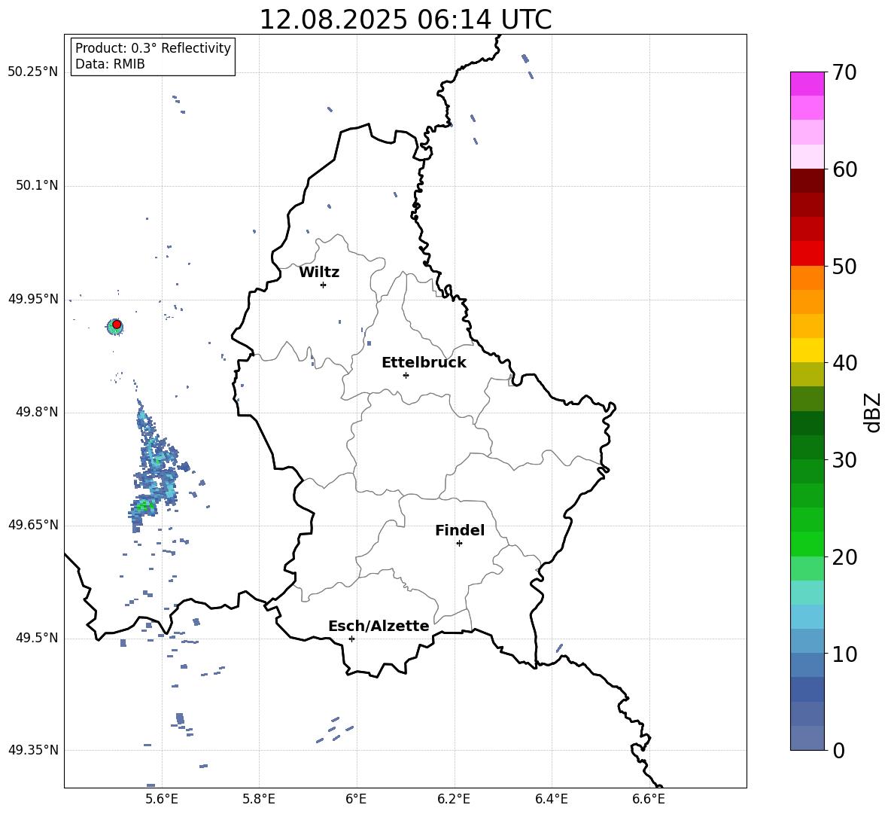Click the 49.5°N latitude label

37,638
